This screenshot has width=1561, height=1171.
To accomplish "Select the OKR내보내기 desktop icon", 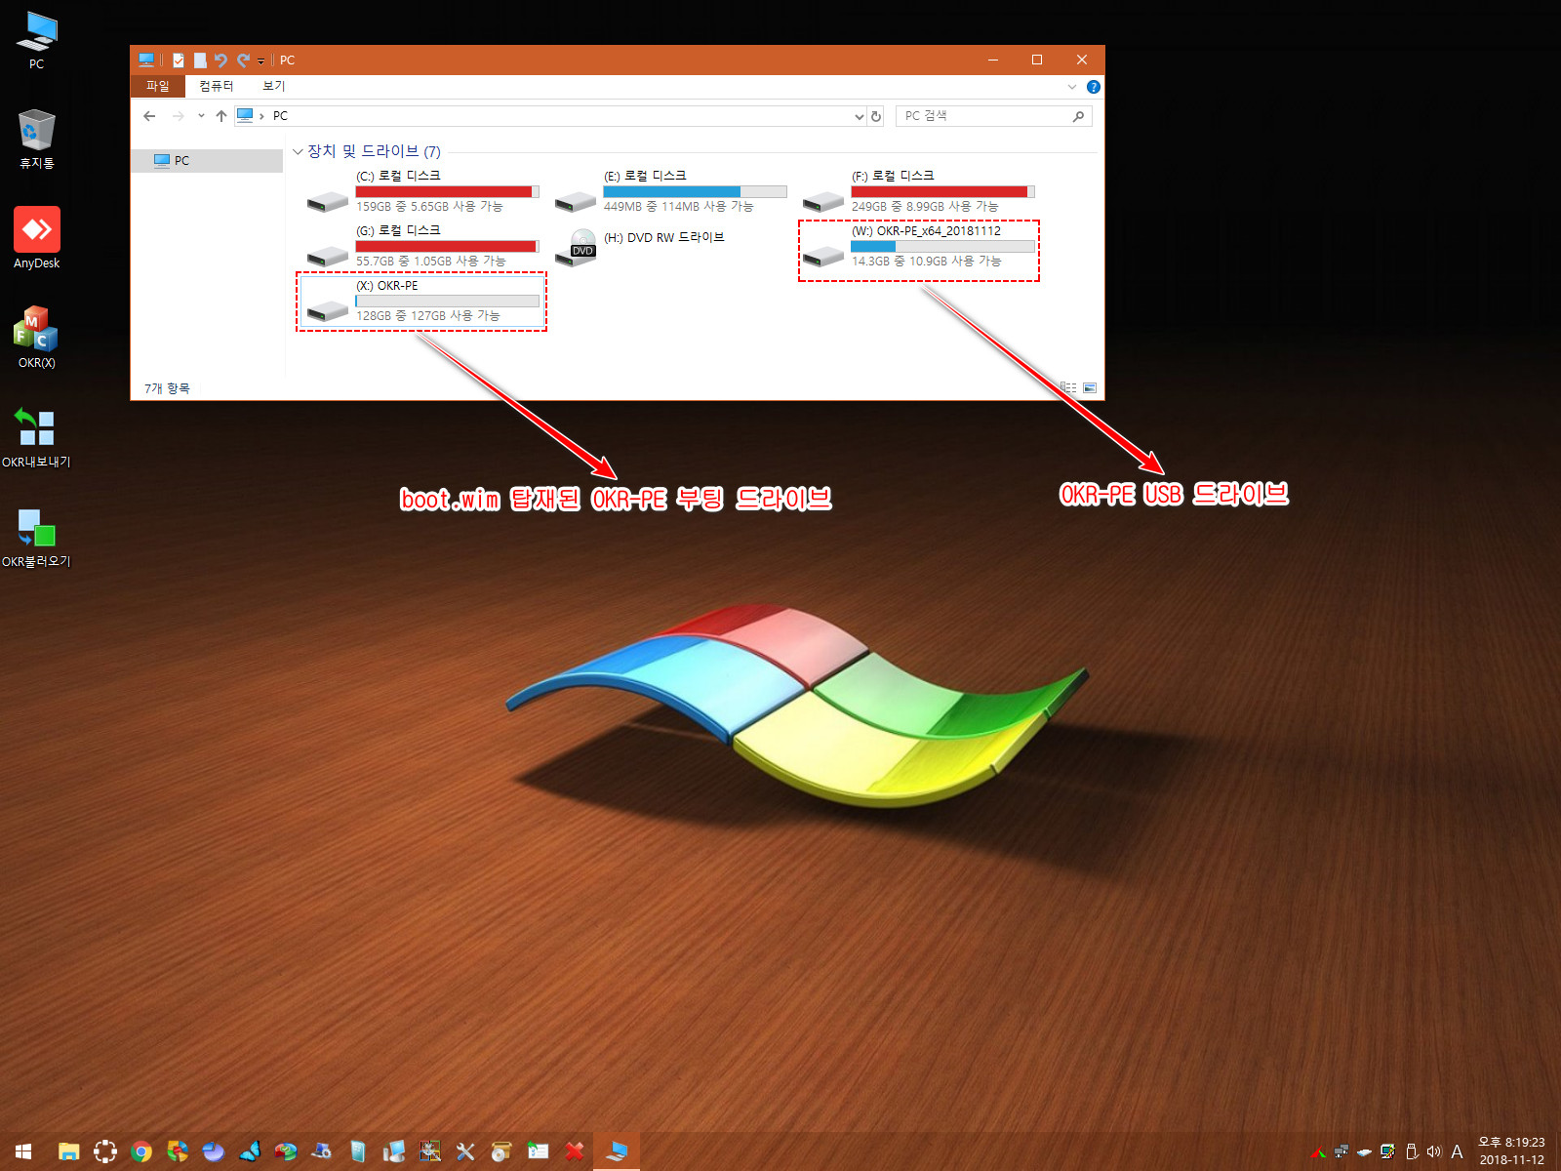I will pyautogui.click(x=36, y=437).
